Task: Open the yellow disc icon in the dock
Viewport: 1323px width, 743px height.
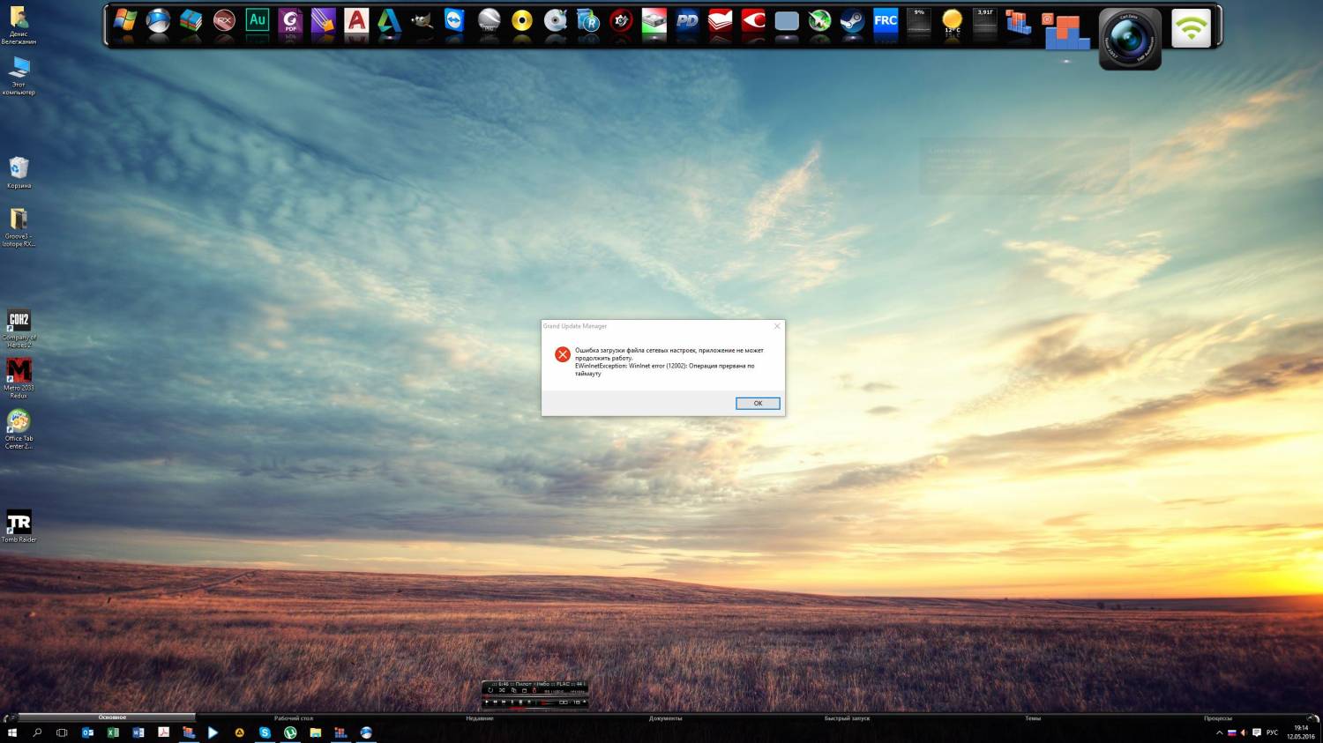Action: (522, 21)
